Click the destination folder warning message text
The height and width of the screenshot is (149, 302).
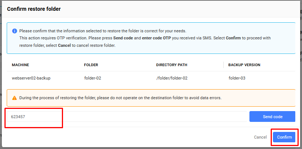point(120,98)
